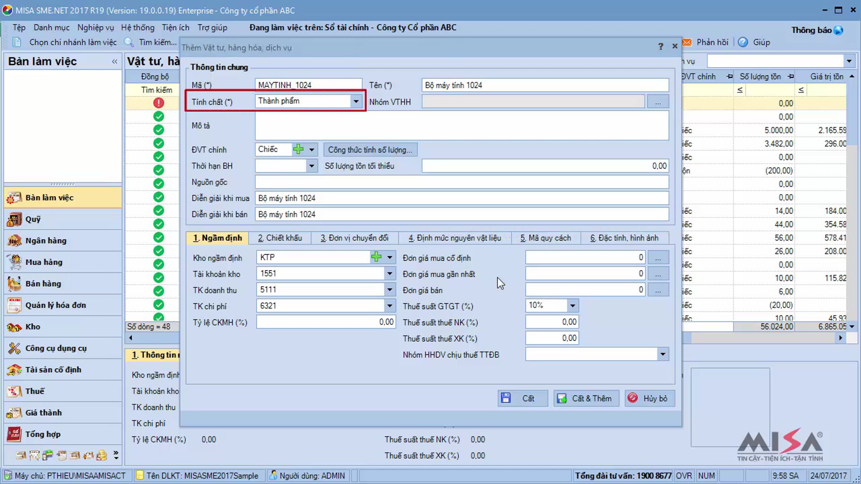Open Phản hồi feedback envelope

click(687, 42)
